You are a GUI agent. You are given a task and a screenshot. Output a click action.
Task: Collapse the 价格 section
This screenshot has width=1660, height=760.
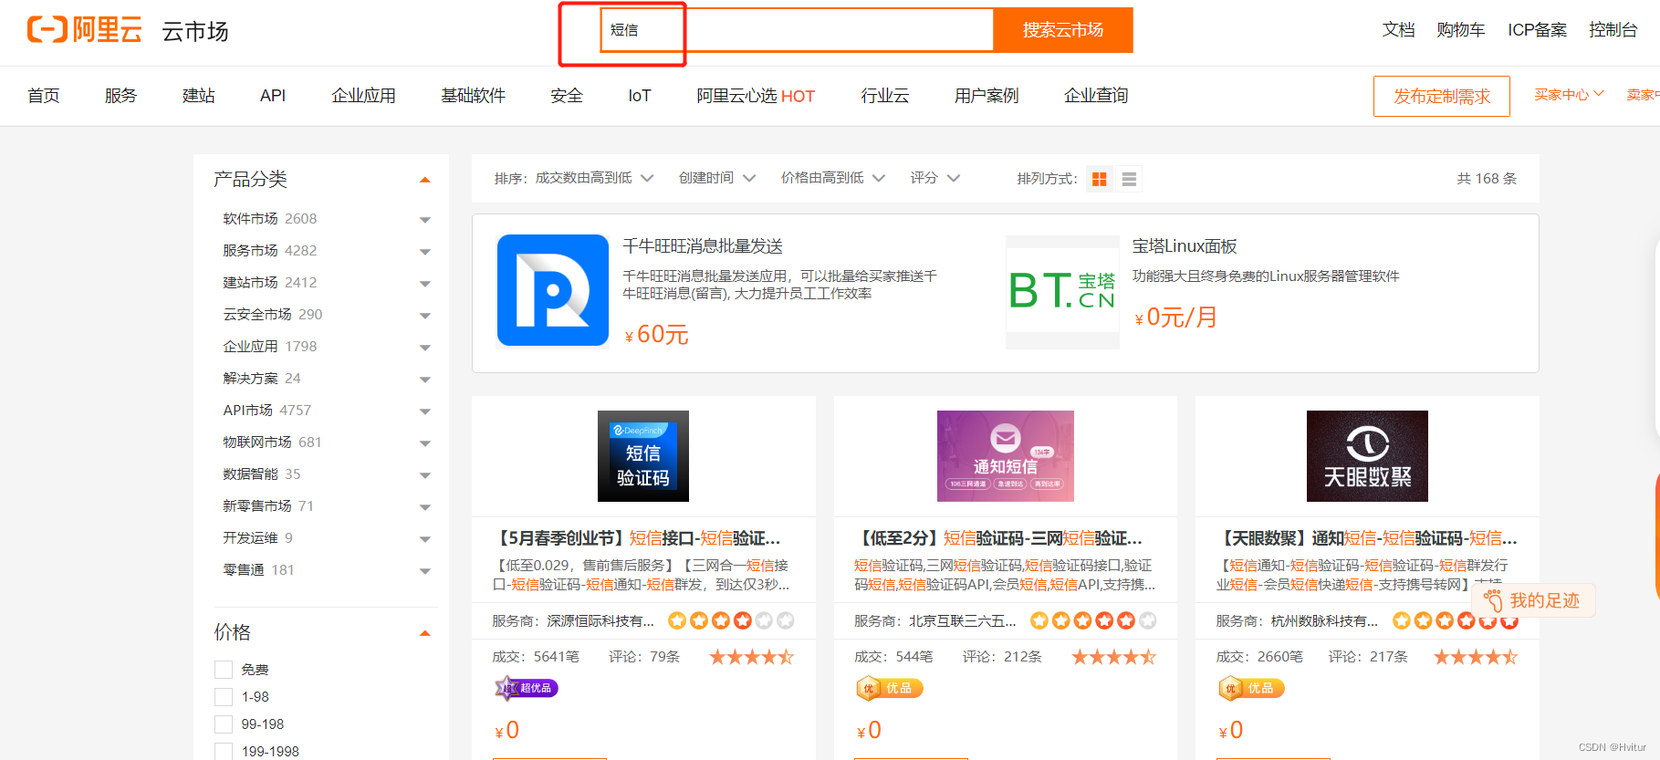click(x=424, y=633)
